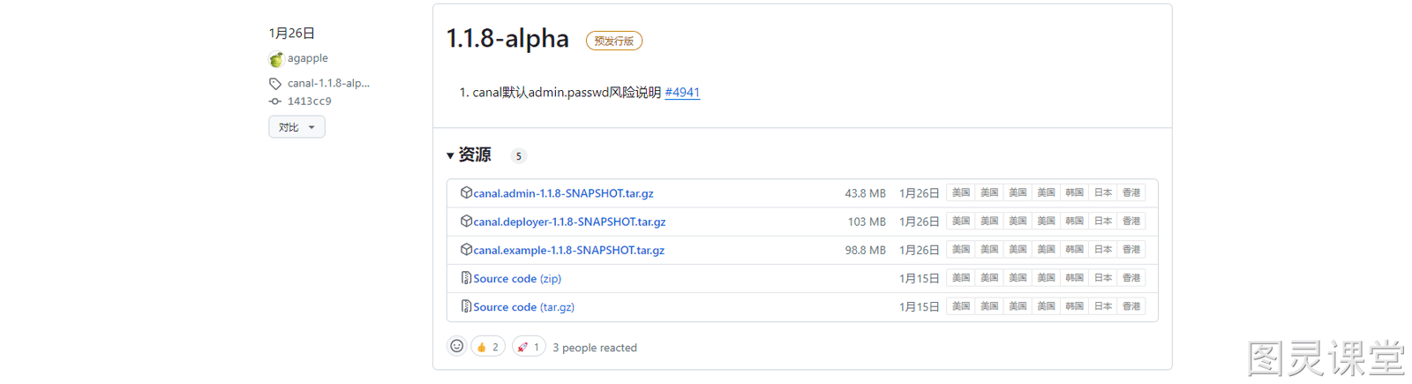
Task: Use 韩国 mirror for canal.example file
Action: [x=1074, y=249]
